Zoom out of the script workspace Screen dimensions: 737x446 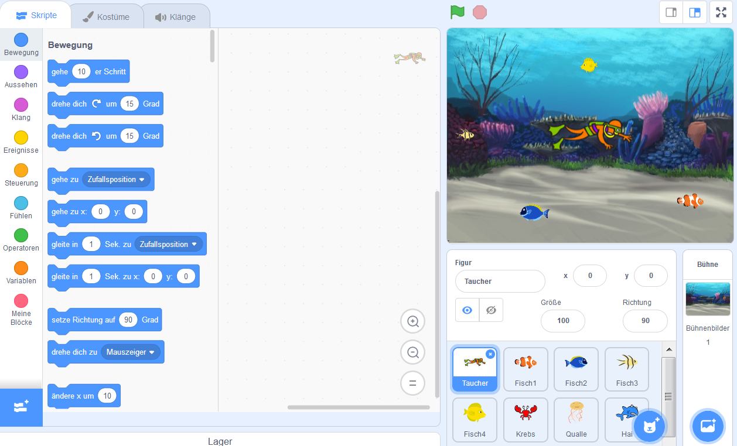click(412, 352)
